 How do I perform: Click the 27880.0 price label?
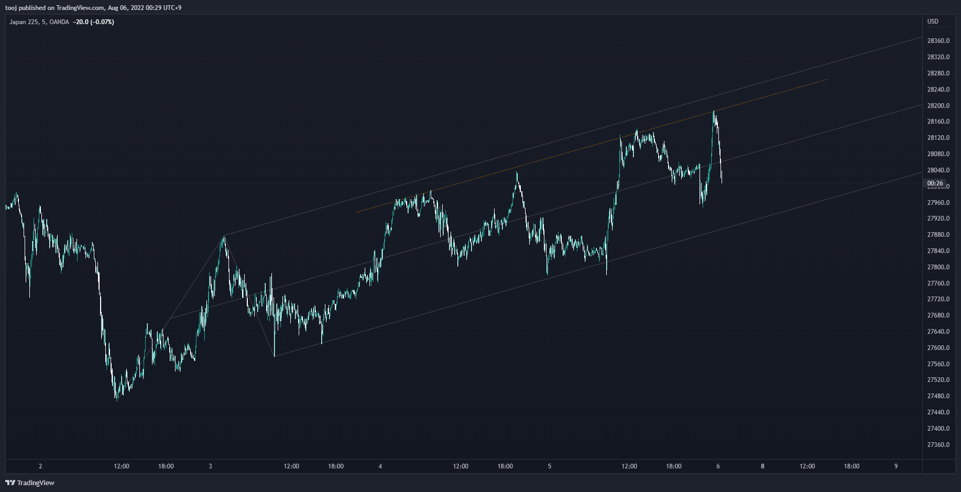pos(938,235)
